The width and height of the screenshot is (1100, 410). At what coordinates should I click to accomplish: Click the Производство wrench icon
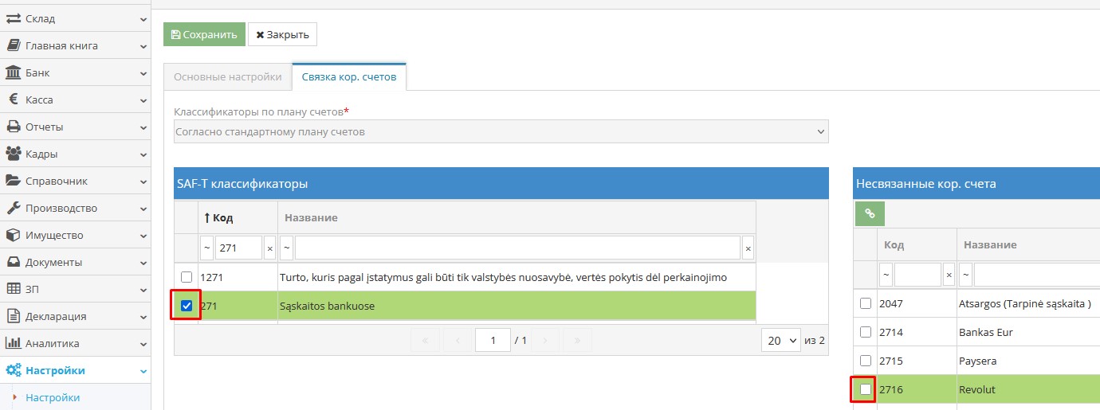coord(14,209)
